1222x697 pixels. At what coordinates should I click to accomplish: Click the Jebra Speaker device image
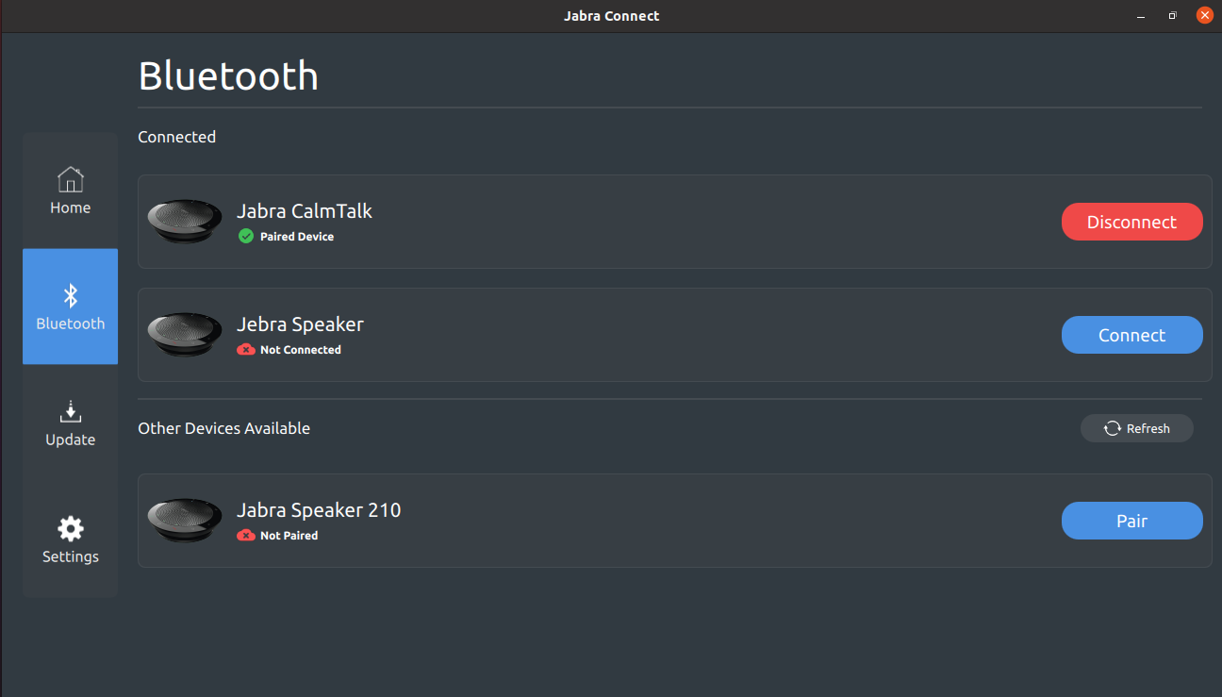tap(185, 335)
